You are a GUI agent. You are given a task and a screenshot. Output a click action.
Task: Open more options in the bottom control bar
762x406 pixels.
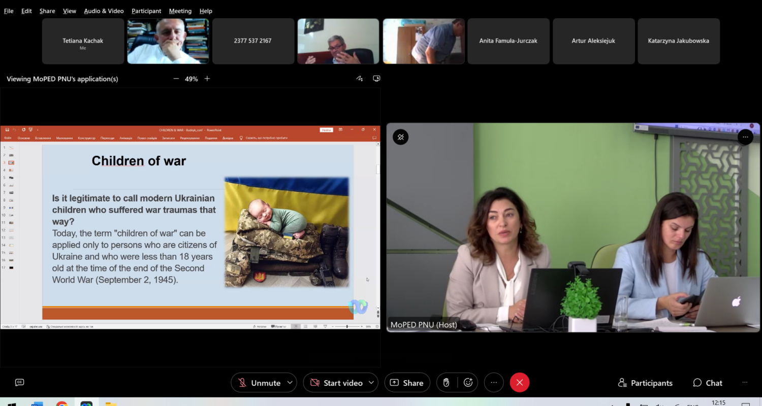click(x=493, y=383)
